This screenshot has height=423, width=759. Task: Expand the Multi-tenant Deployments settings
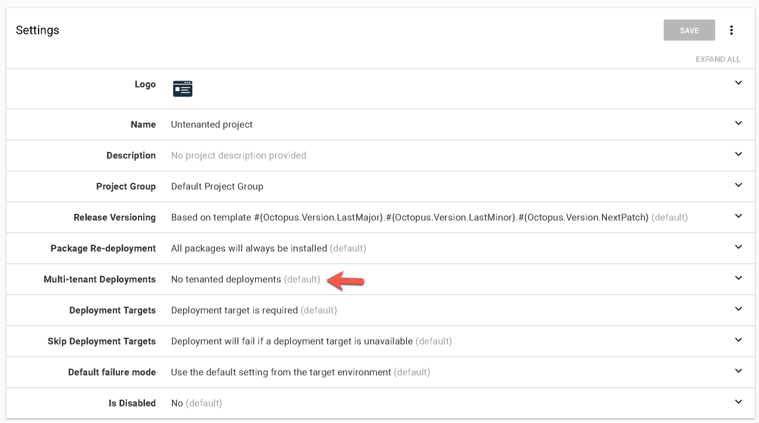tap(738, 279)
